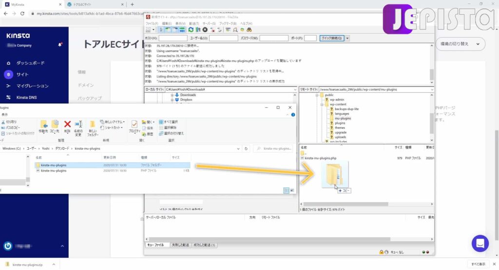Screen dimensions: 499x270
Task: Select wp-admin in remote tree
Action: (x=337, y=99)
